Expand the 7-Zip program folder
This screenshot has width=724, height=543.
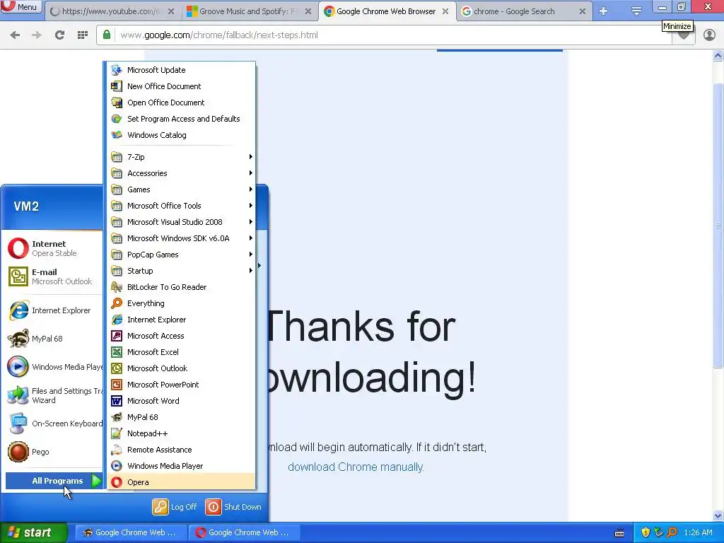point(181,156)
